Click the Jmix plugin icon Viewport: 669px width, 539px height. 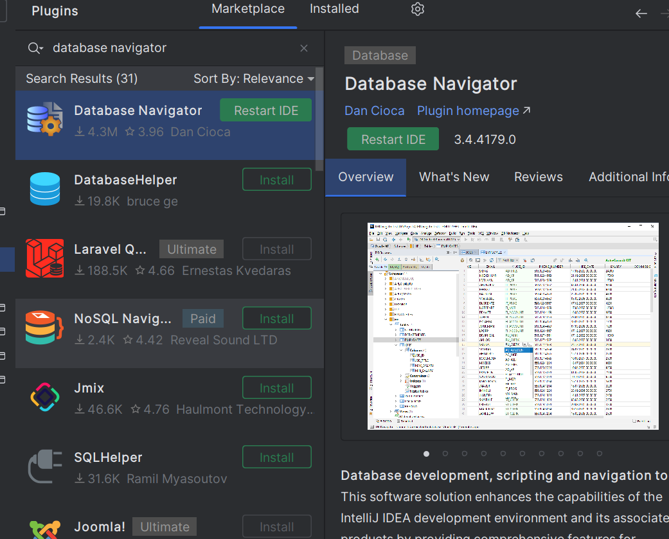pos(45,397)
